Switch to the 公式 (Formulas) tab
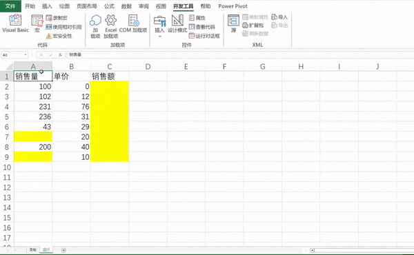The width and height of the screenshot is (414, 255). coord(109,6)
